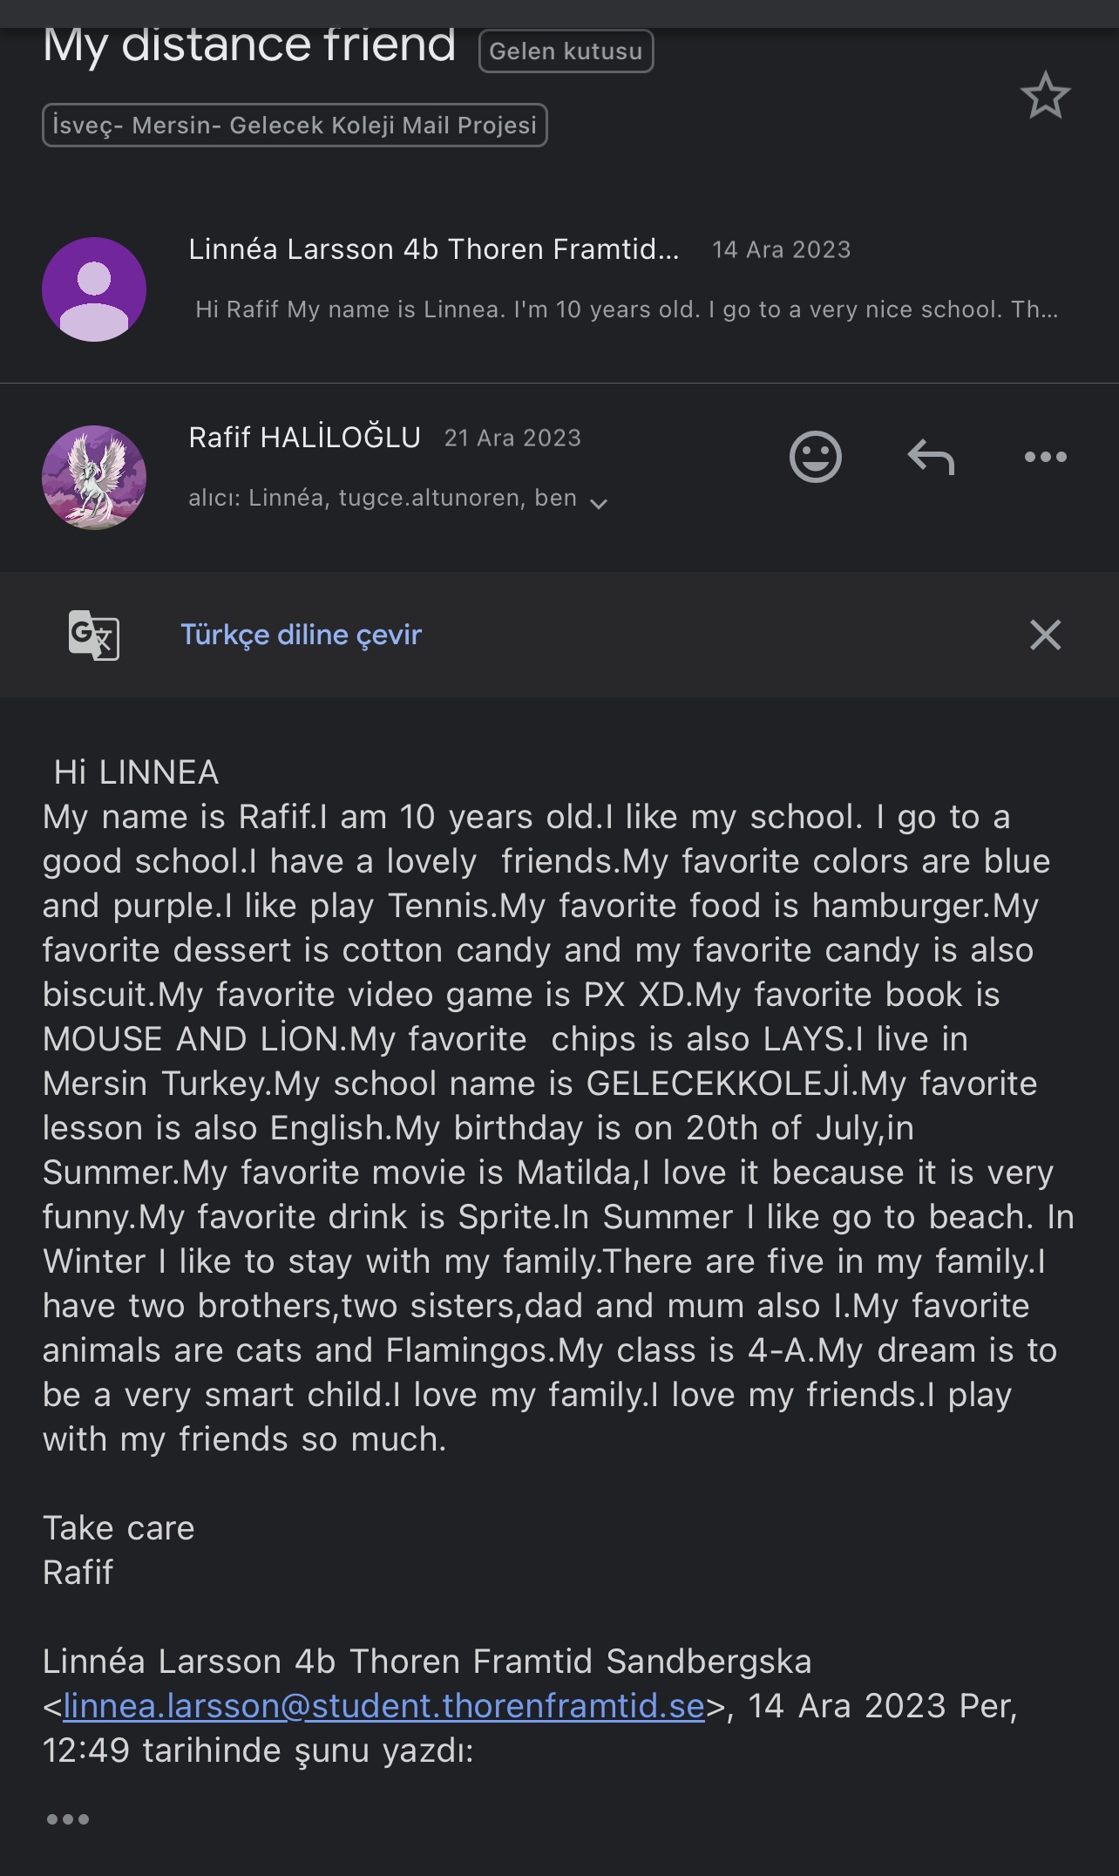Translate message with Türkçe diline çevir
This screenshot has width=1119, height=1876.
point(301,635)
